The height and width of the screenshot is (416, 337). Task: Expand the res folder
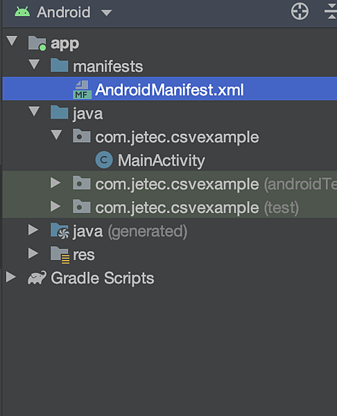(33, 253)
